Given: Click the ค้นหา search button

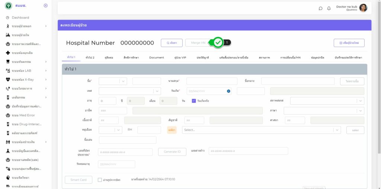Looking at the screenshot, I should click(x=172, y=43).
